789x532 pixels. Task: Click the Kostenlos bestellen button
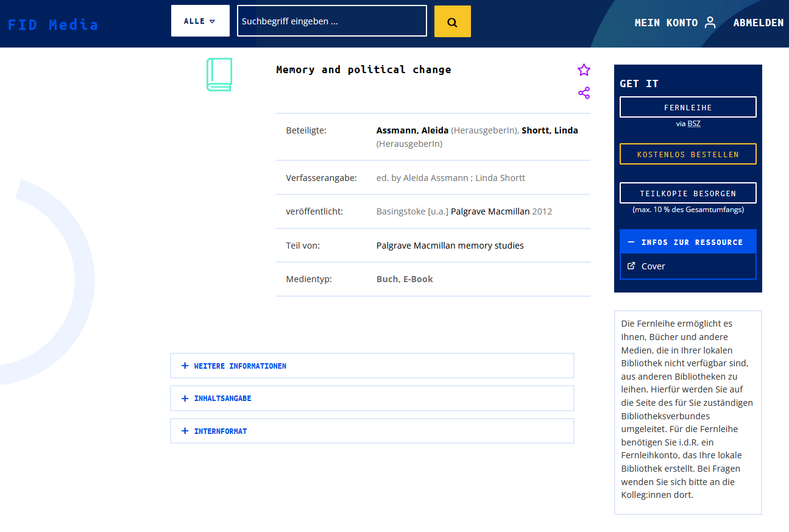[688, 154]
